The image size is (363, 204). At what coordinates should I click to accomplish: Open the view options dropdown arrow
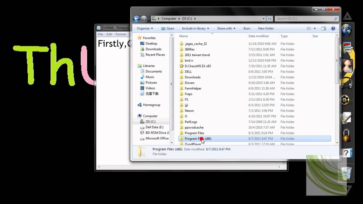click(x=315, y=28)
